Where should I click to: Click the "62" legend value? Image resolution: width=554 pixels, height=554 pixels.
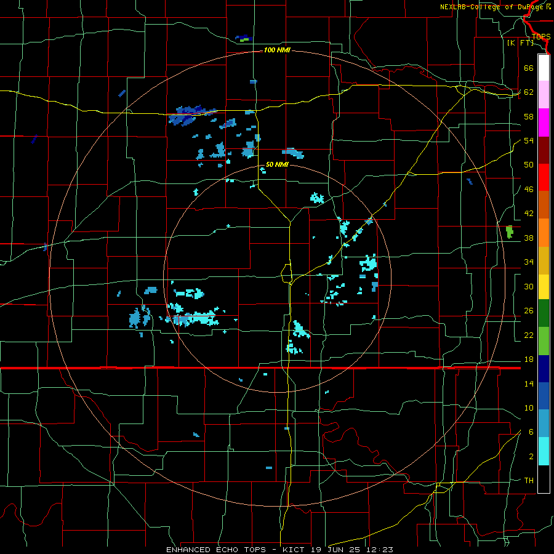pyautogui.click(x=529, y=92)
